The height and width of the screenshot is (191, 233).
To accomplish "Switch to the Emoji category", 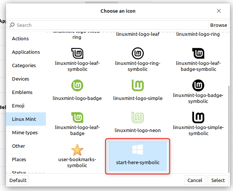I will click(18, 106).
